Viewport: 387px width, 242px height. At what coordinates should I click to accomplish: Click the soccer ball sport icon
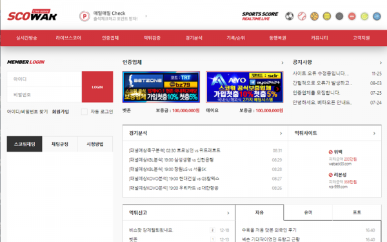(289, 16)
